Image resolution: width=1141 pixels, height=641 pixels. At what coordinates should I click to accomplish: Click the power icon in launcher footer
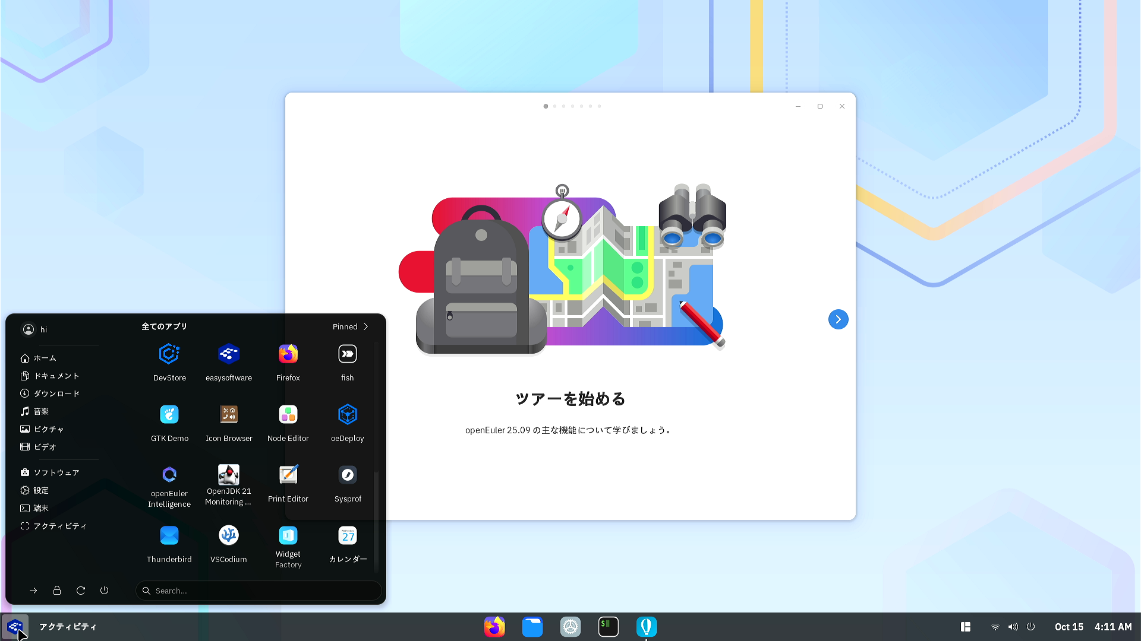point(104,591)
